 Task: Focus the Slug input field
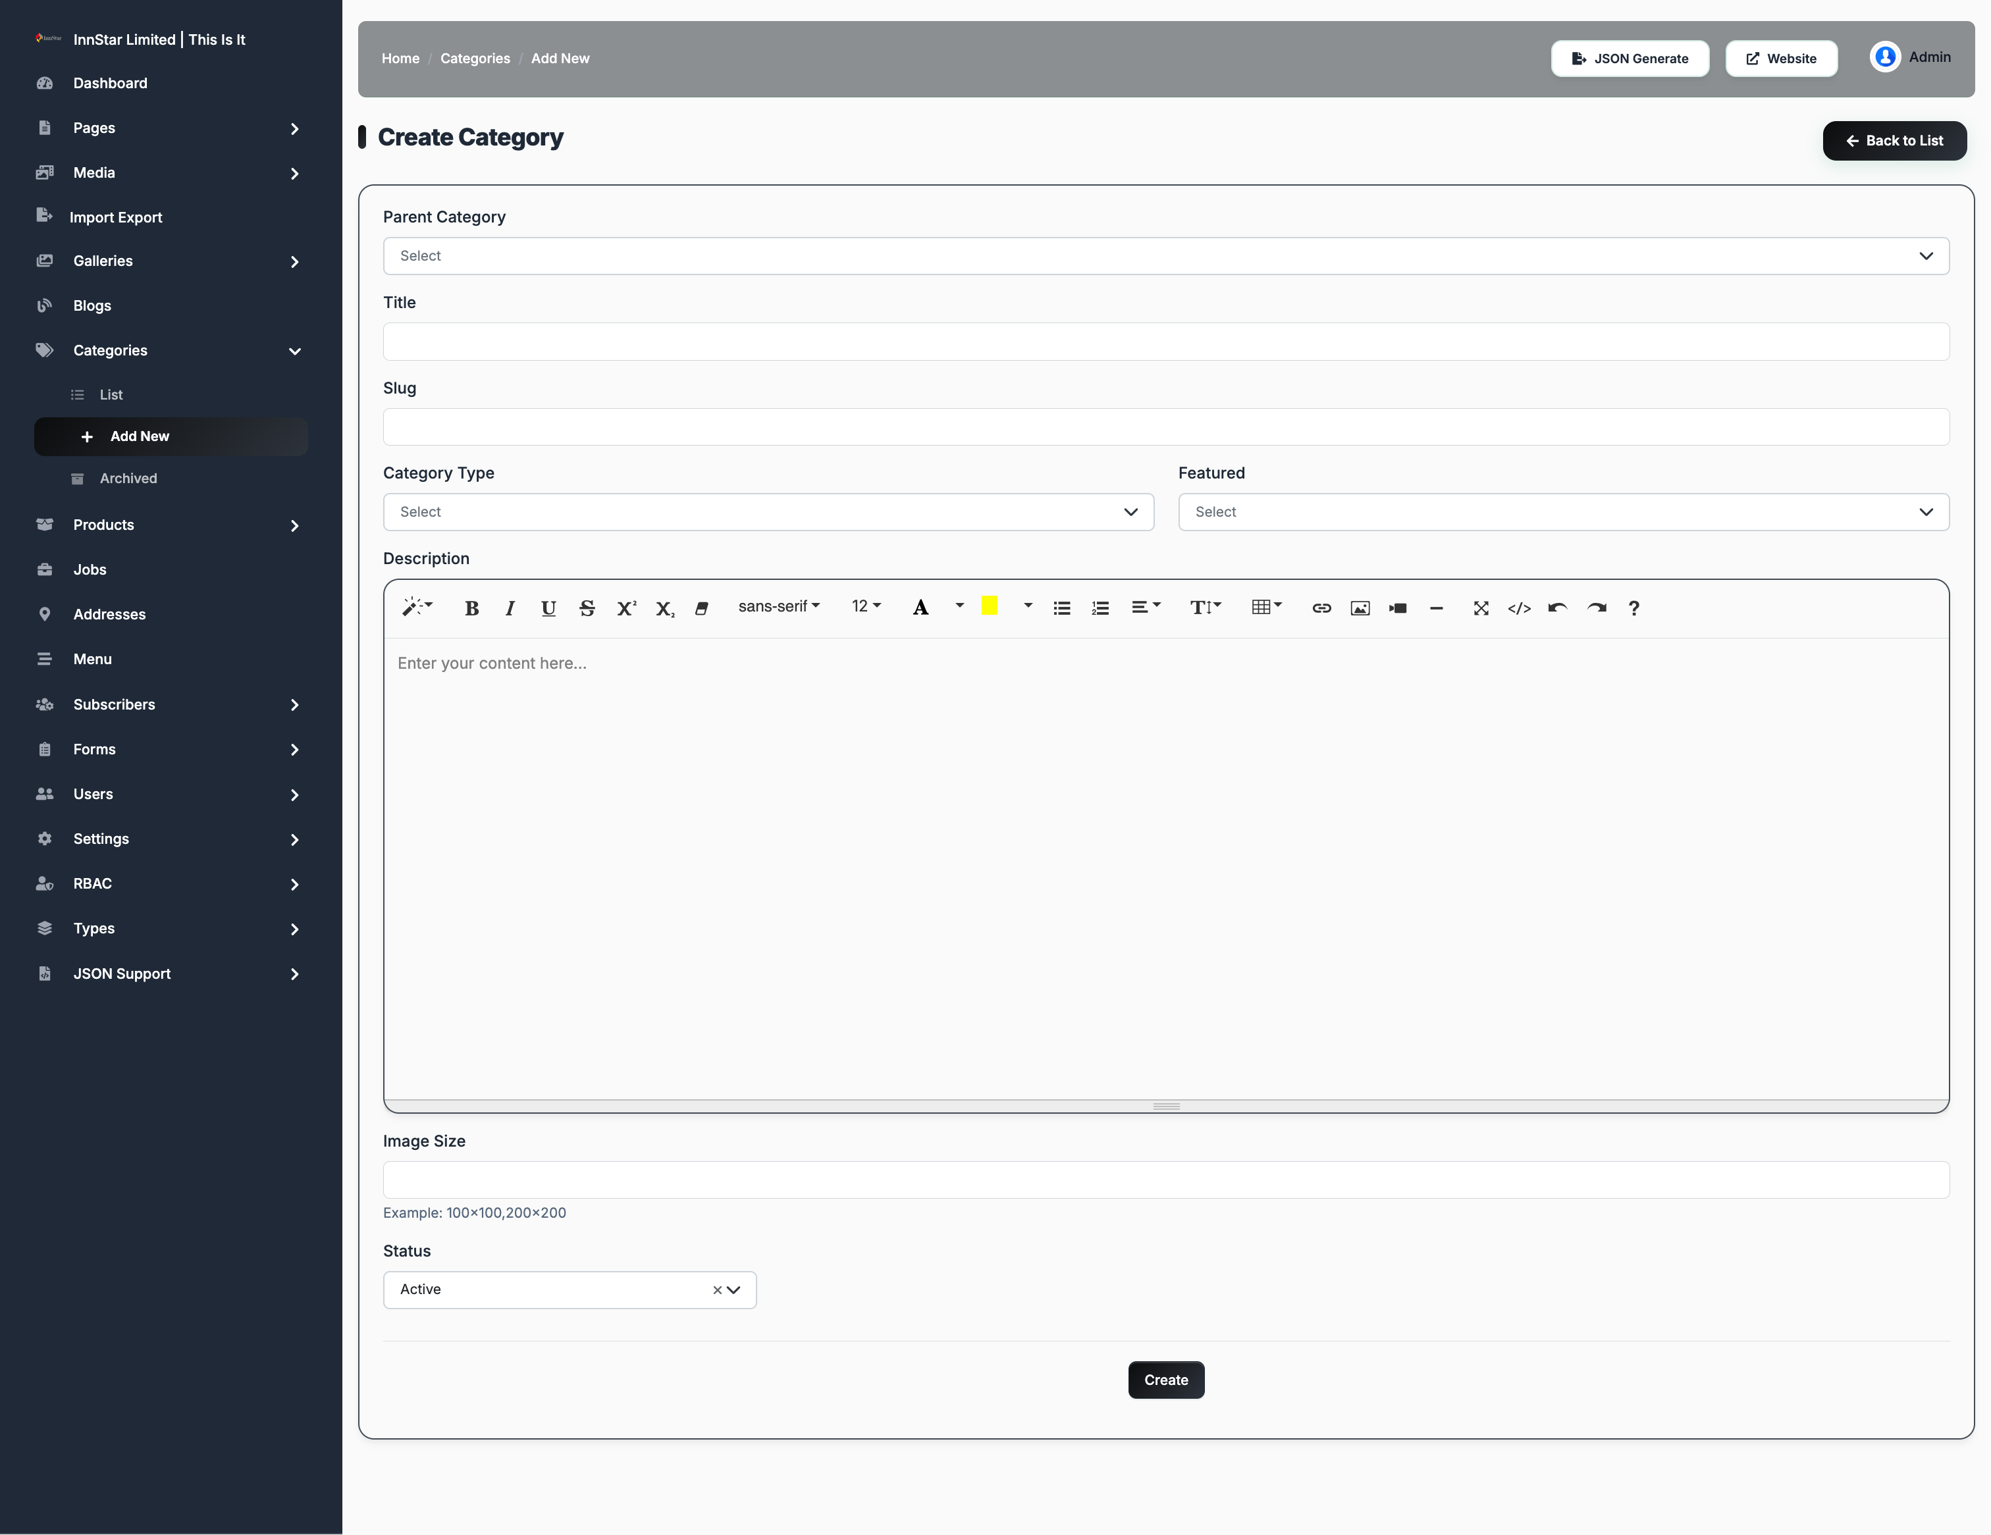pyautogui.click(x=1166, y=427)
